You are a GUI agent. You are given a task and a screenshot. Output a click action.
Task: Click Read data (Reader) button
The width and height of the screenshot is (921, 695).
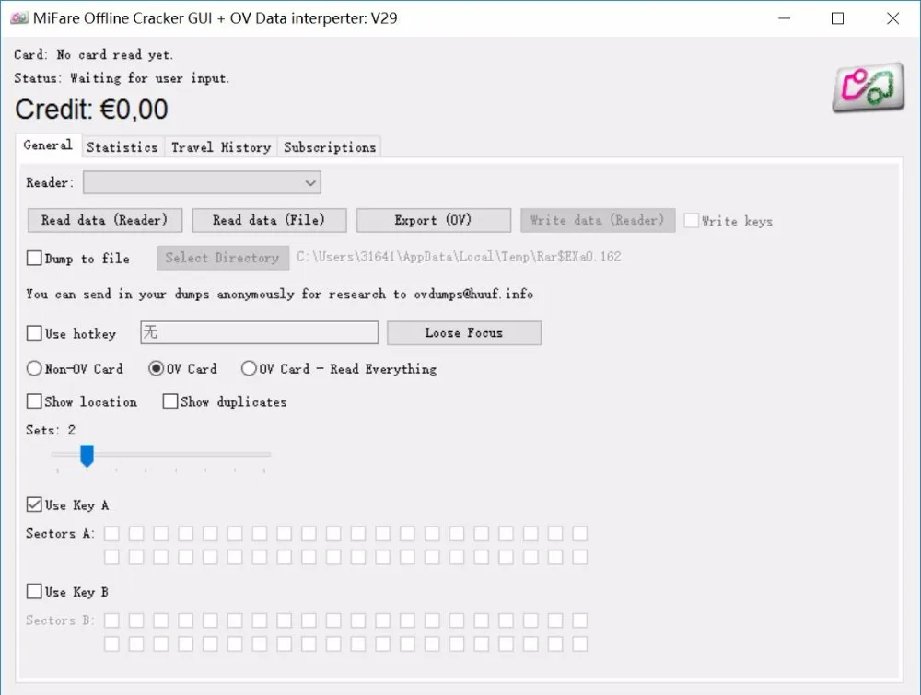coord(105,220)
